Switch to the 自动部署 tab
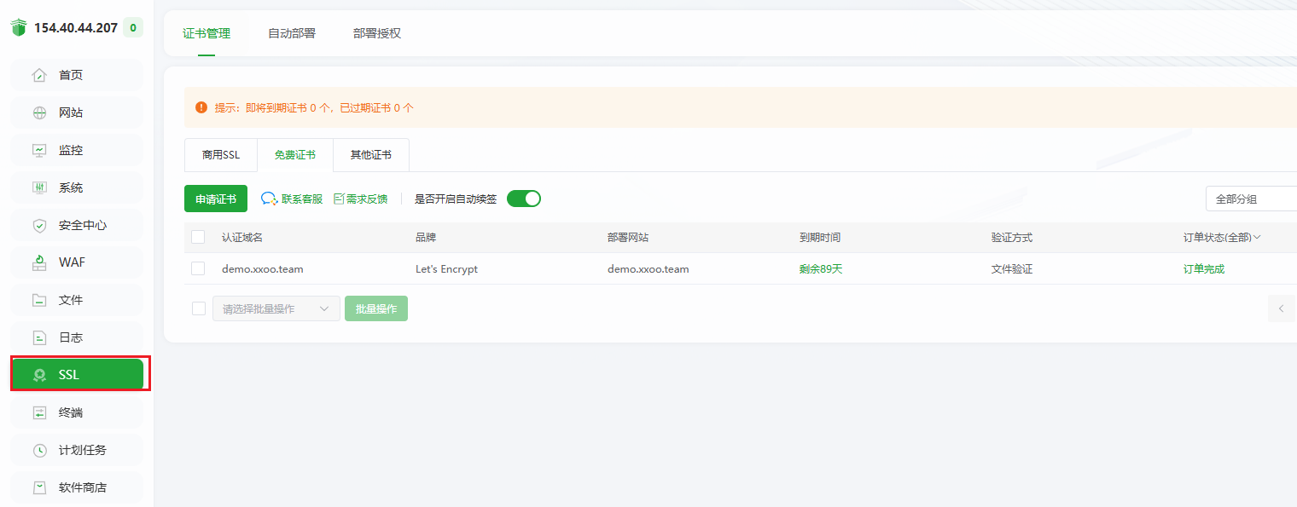Screen dimensions: 1297x507 (x=292, y=33)
